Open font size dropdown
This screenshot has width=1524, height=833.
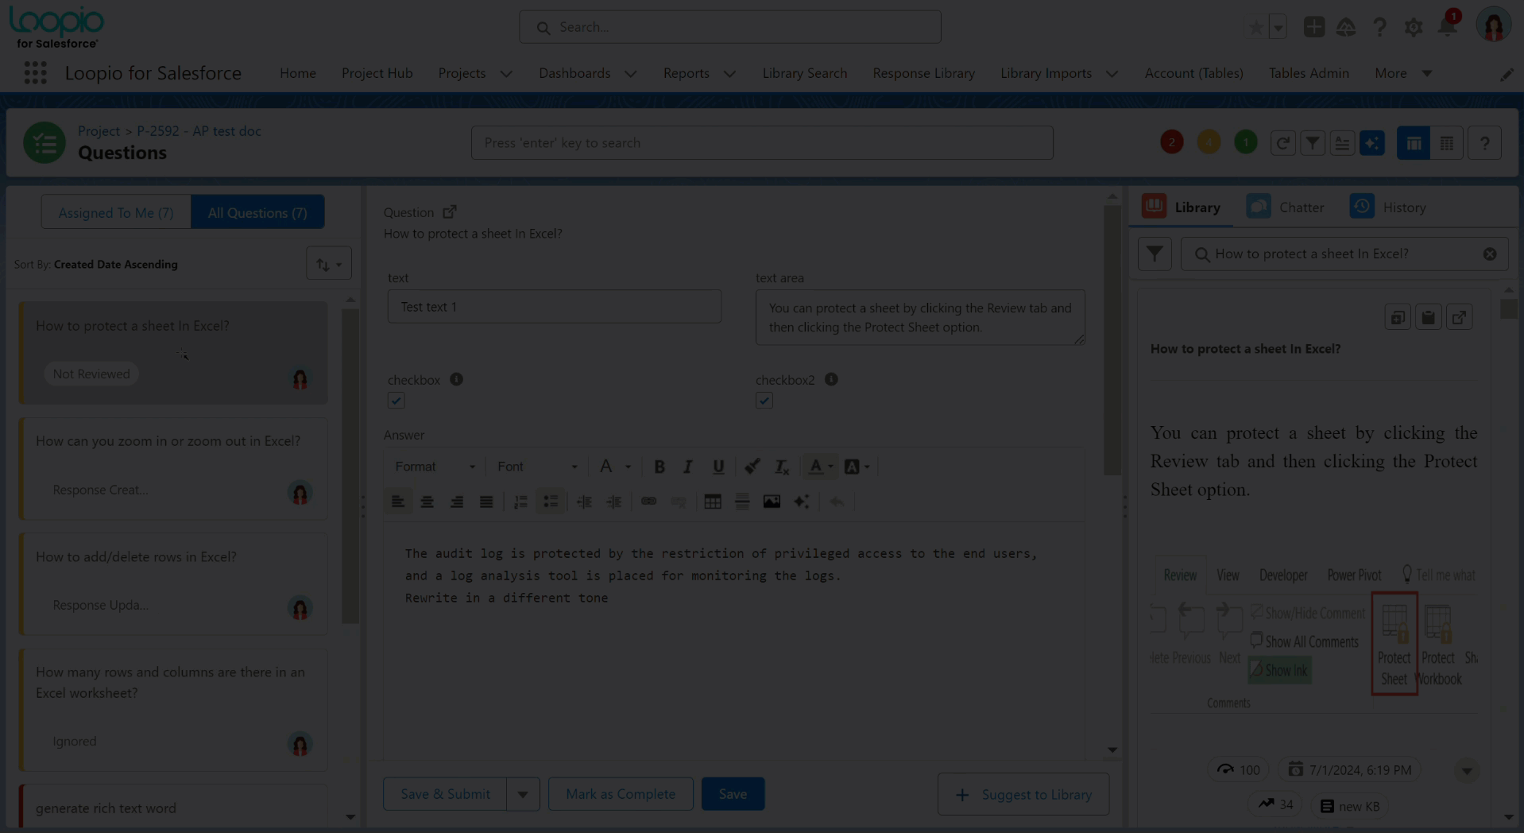[x=615, y=467]
